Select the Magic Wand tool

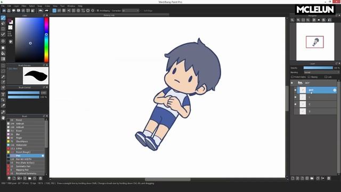point(3,77)
